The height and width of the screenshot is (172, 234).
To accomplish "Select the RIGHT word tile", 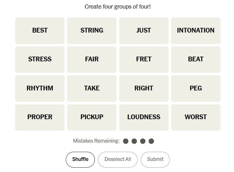I will click(144, 89).
